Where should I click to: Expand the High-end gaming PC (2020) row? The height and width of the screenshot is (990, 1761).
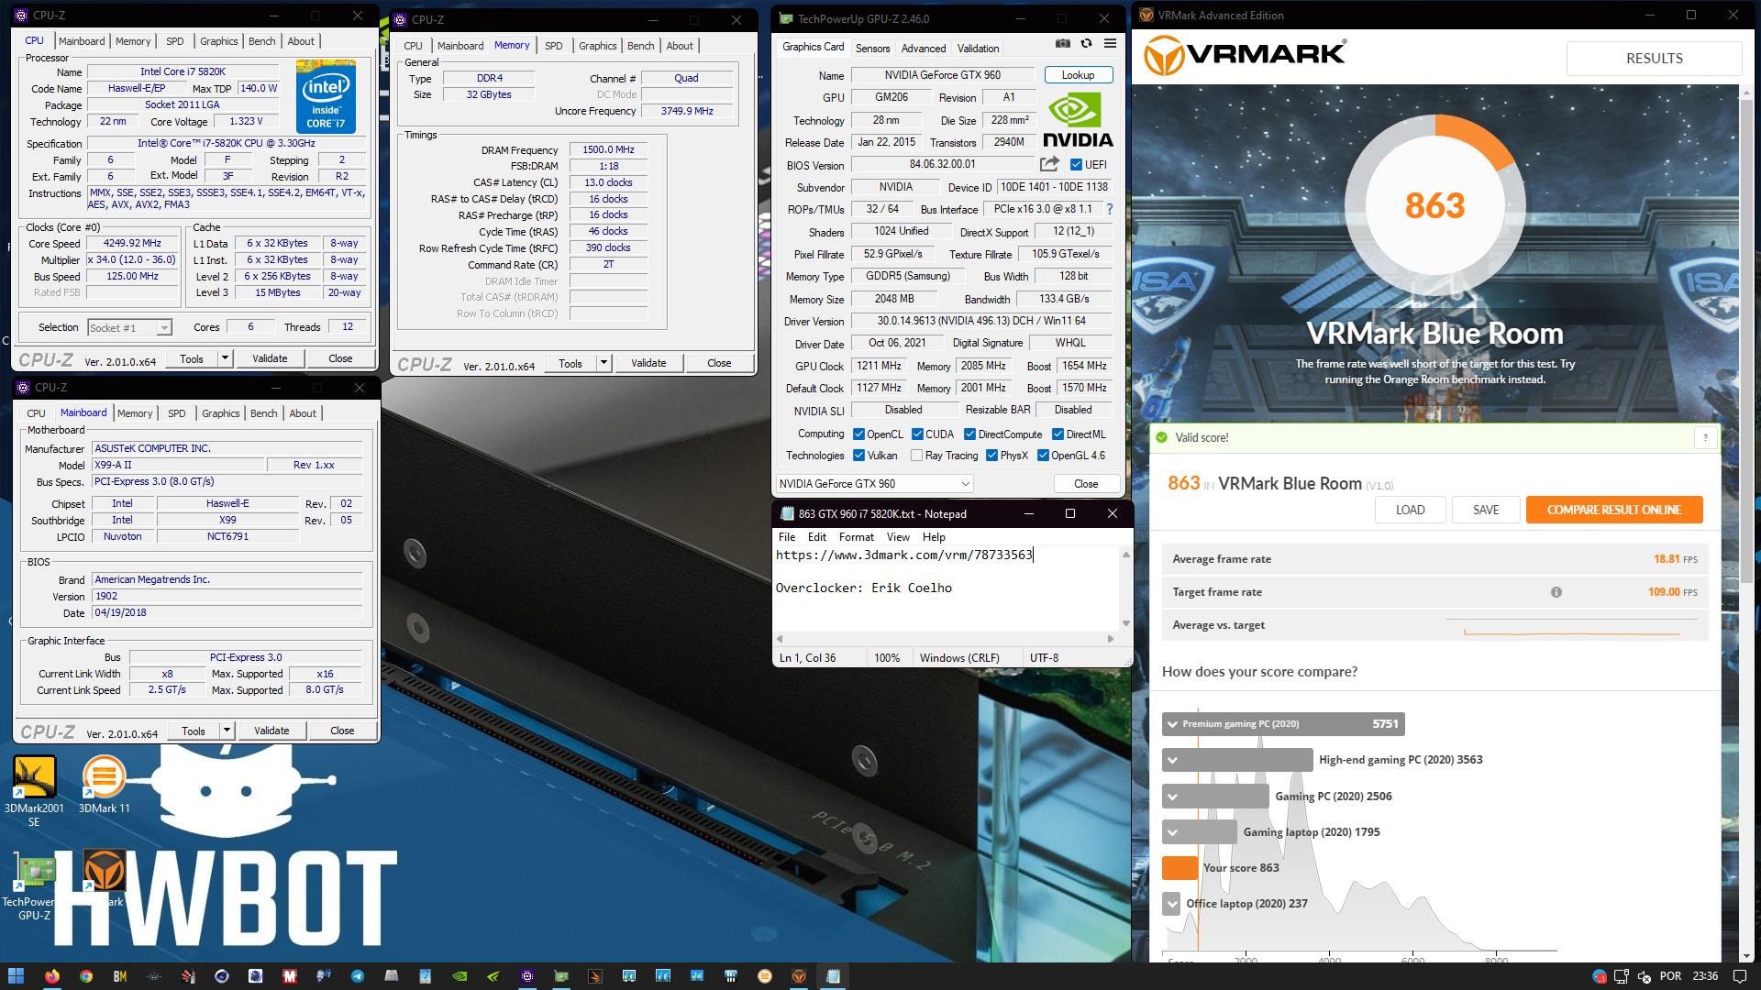pyautogui.click(x=1172, y=760)
